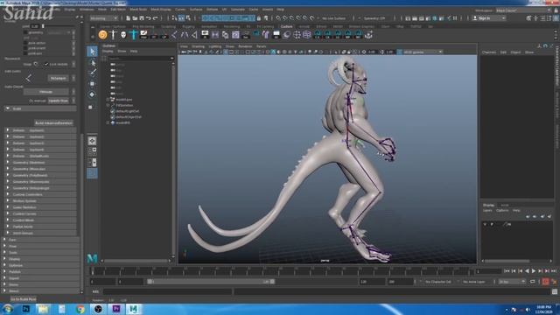Open the Channels menu in Channel Box
Image resolution: width=560 pixels, height=315 pixels.
[x=489, y=52]
